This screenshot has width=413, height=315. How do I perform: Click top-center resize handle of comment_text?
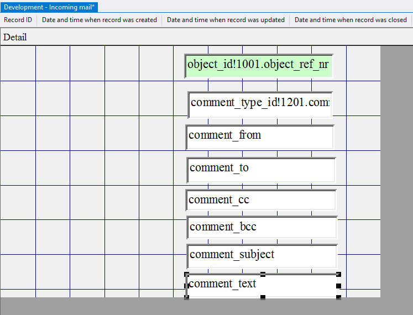[263, 275]
